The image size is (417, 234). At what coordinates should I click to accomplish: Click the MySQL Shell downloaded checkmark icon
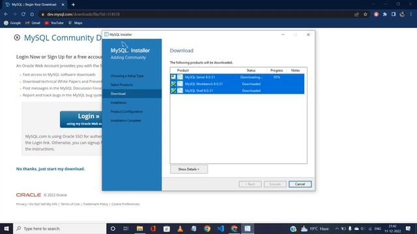click(x=173, y=91)
